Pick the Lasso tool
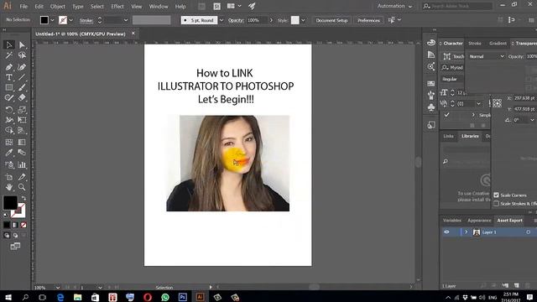The width and height of the screenshot is (537, 302). pyautogui.click(x=22, y=55)
